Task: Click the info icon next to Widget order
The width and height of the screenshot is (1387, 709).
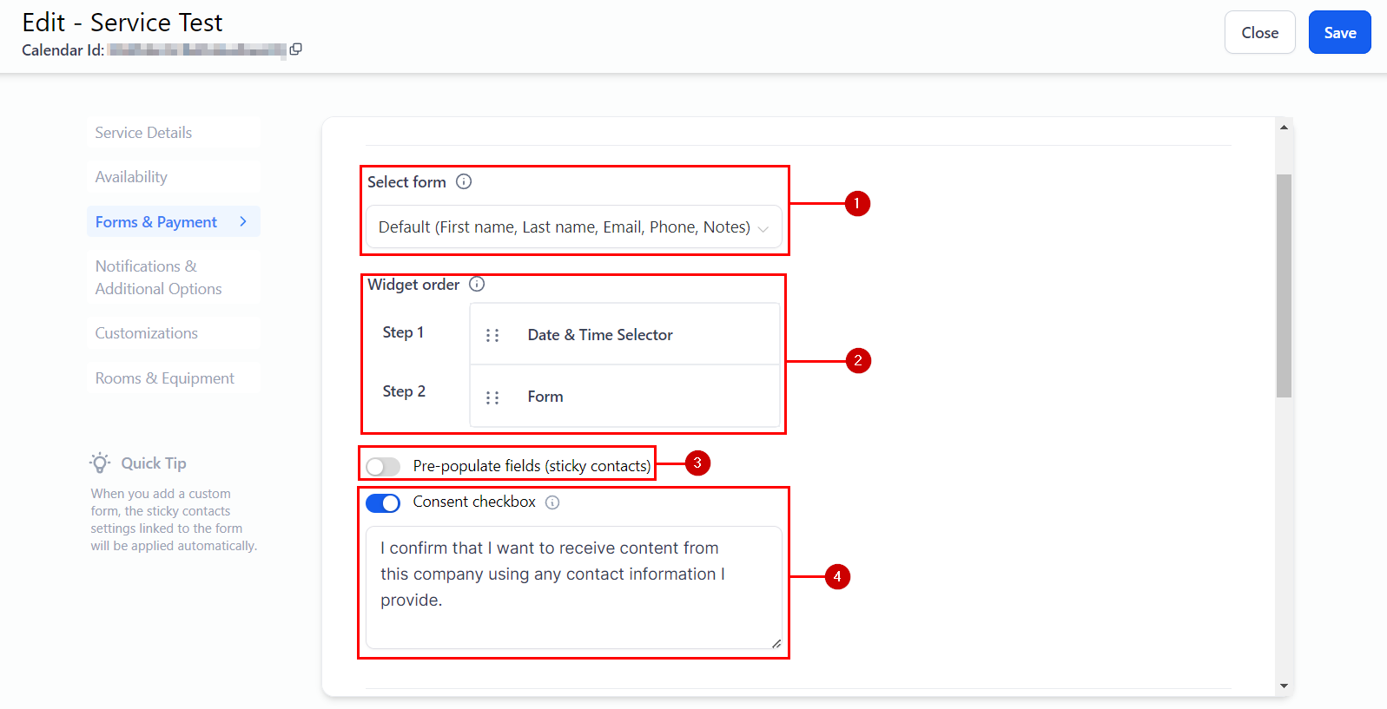Action: click(x=477, y=284)
